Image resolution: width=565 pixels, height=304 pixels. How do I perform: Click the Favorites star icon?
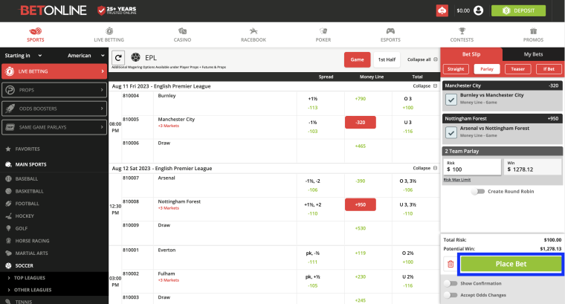[x=8, y=149]
